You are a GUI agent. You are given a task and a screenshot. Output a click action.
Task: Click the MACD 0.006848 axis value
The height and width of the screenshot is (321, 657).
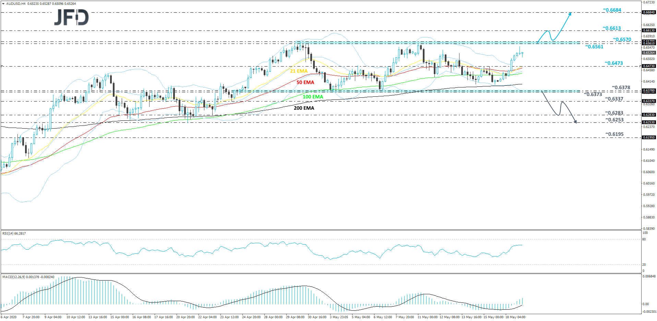click(x=649, y=276)
